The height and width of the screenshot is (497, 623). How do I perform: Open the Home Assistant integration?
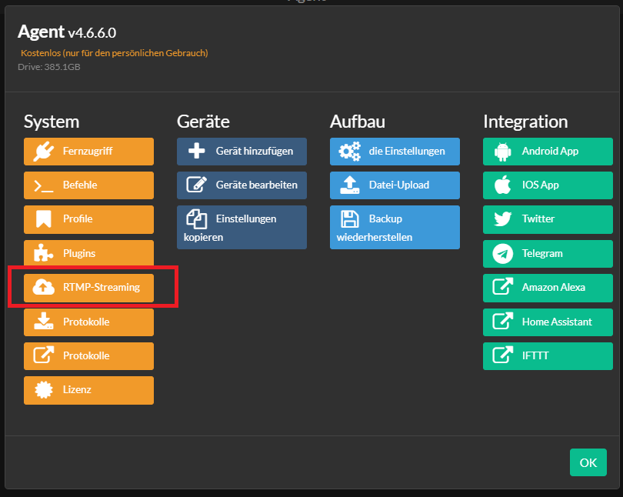click(x=548, y=322)
